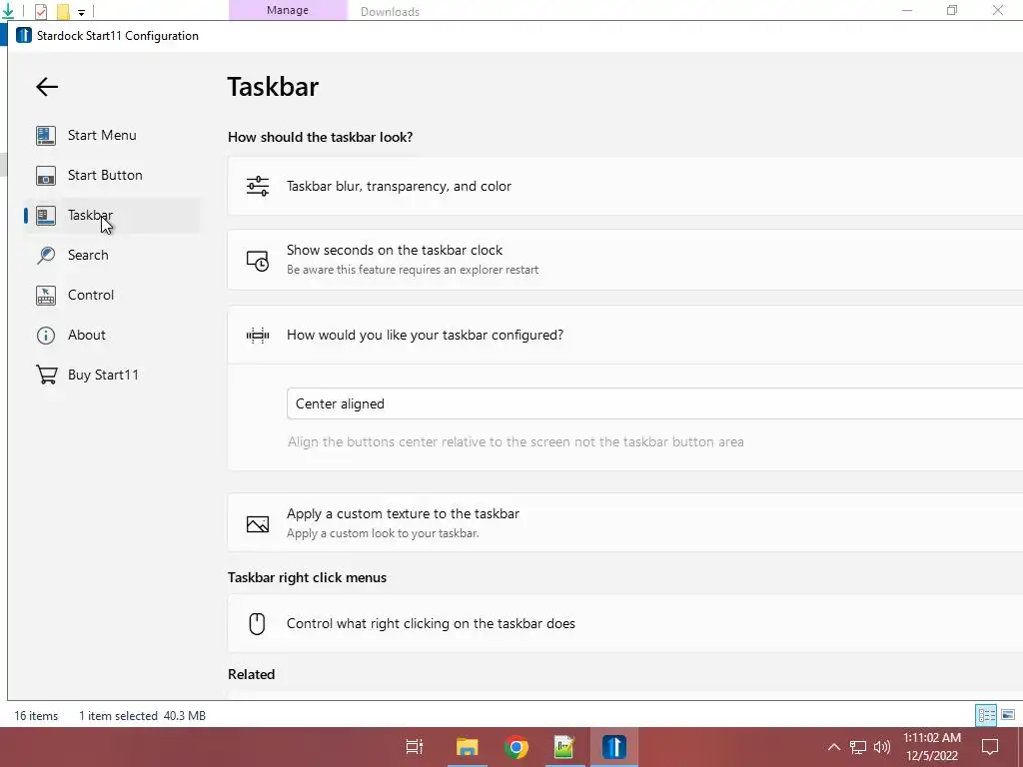Open Explorer quick access toolbar dropdown arrow
Image resolution: width=1023 pixels, height=767 pixels.
(x=81, y=12)
